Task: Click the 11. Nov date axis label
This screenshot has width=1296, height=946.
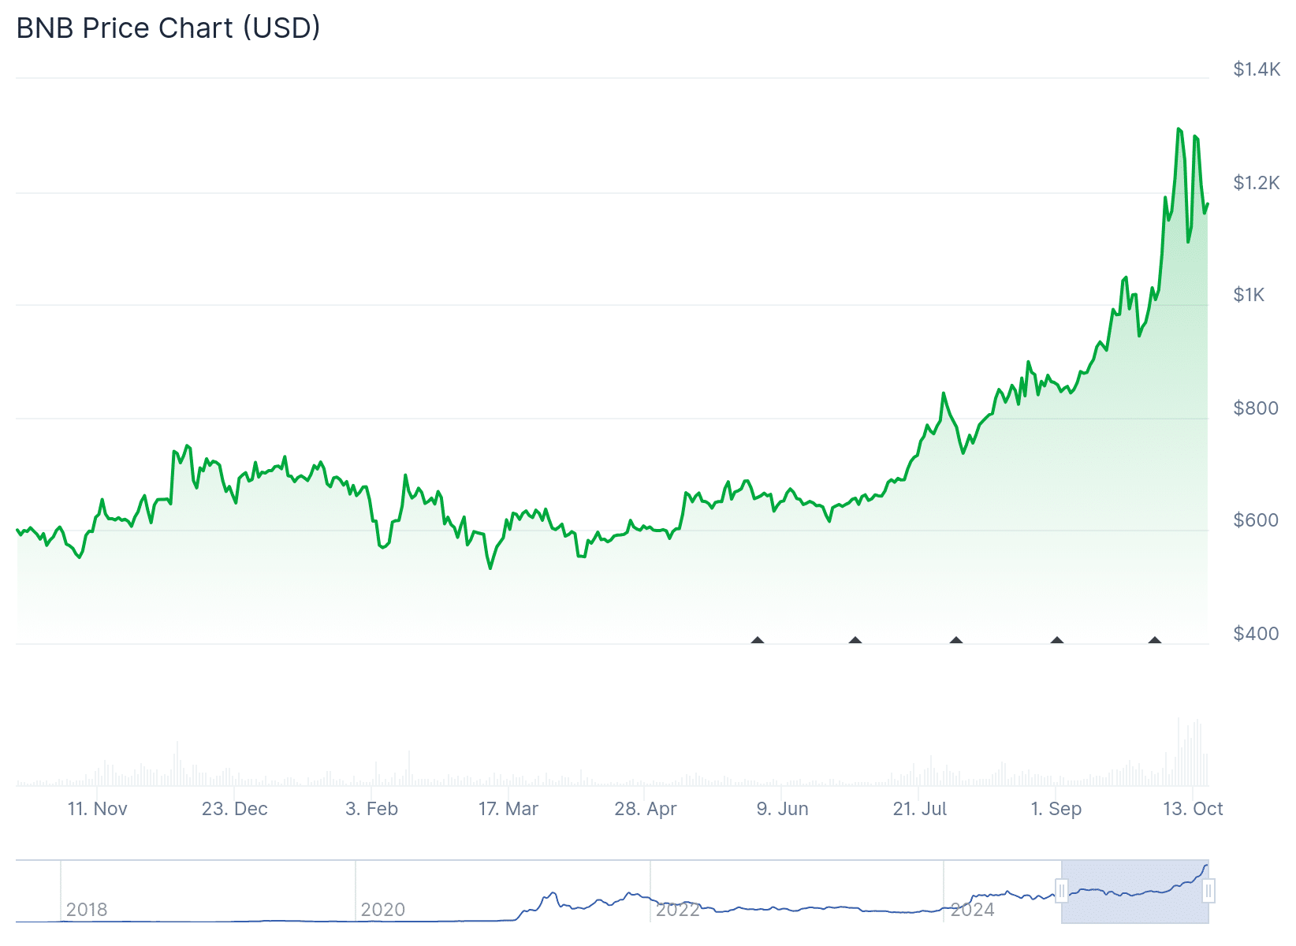Action: [97, 809]
